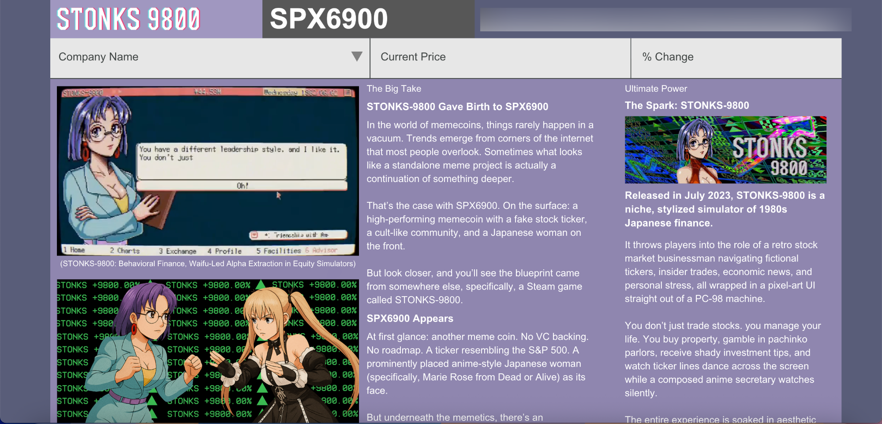Open the STONKS-9800 game screenshot image

coord(208,171)
